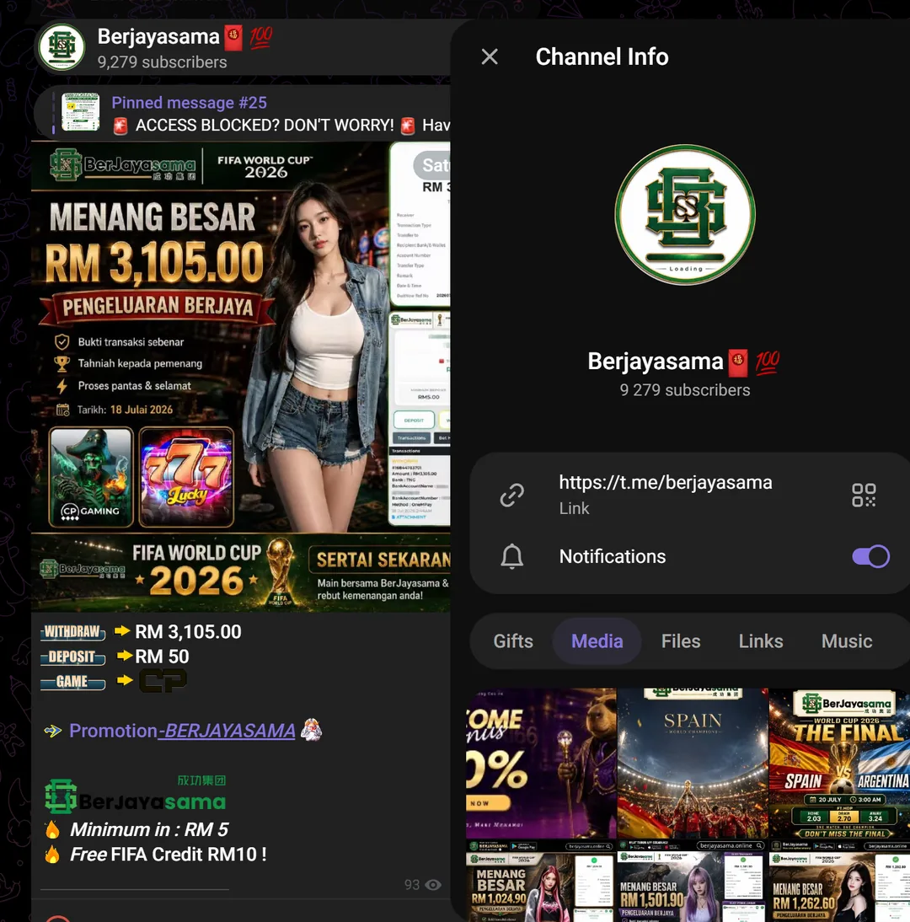The height and width of the screenshot is (922, 910).
Task: Click the WITHDRAW label emoji
Action: coord(73,632)
